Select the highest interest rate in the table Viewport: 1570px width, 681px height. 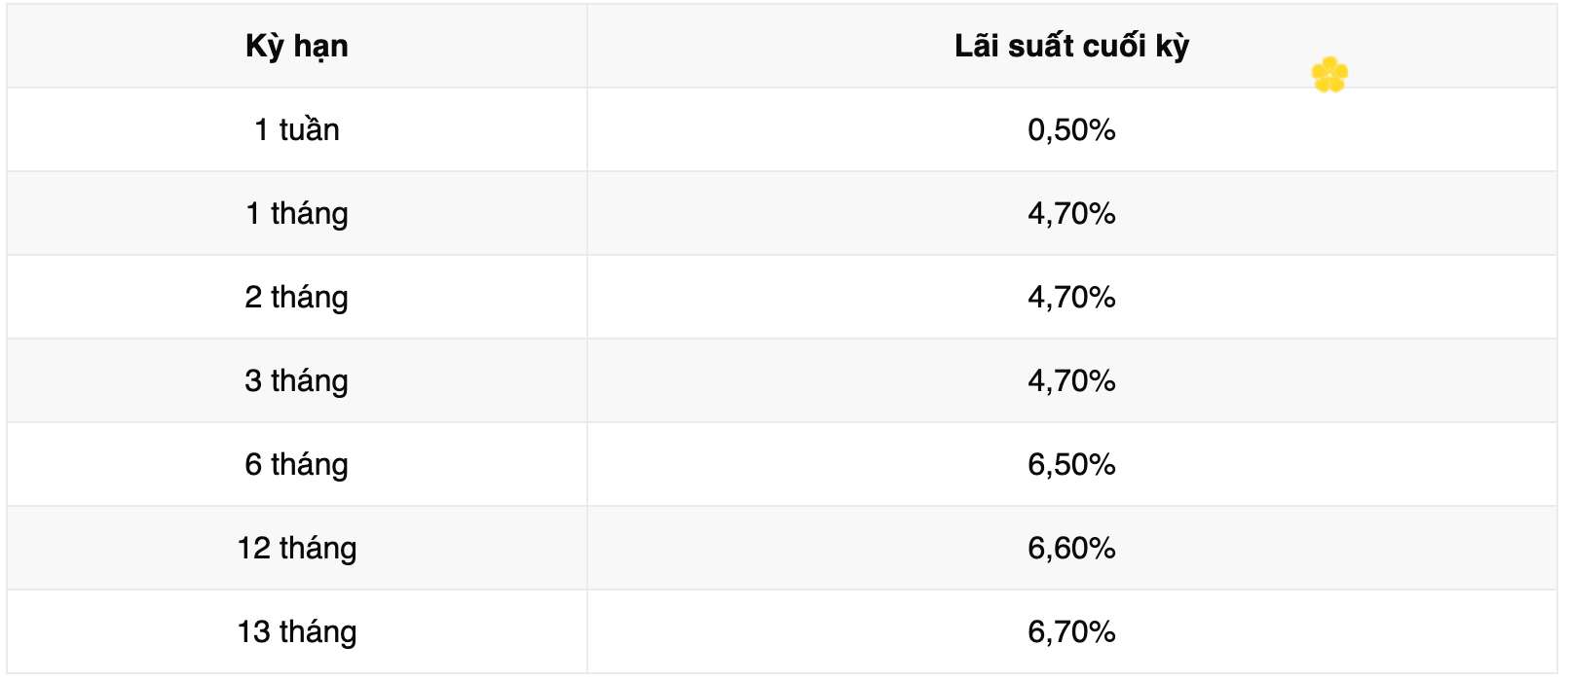(1071, 632)
